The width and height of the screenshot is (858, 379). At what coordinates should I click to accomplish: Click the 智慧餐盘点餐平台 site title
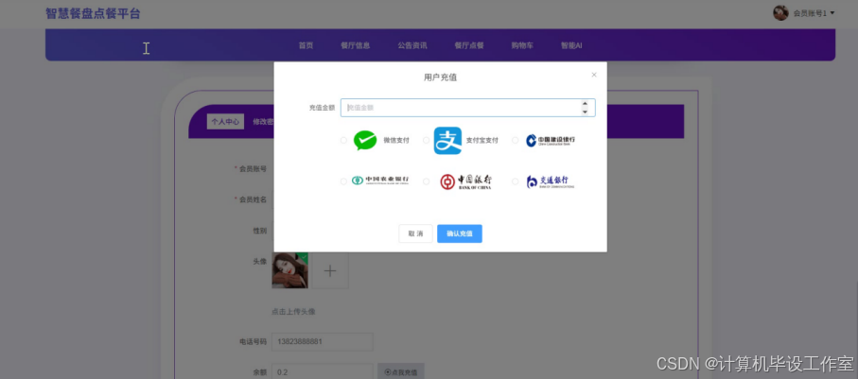coord(93,13)
